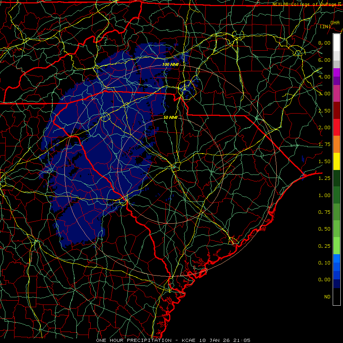Viewport: 343px width, 343px height.
Task: Select the 1.50 legend value
Action: tap(324, 162)
